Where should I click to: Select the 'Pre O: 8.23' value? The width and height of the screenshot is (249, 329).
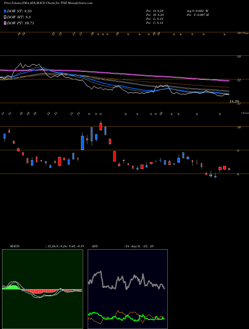click(155, 11)
